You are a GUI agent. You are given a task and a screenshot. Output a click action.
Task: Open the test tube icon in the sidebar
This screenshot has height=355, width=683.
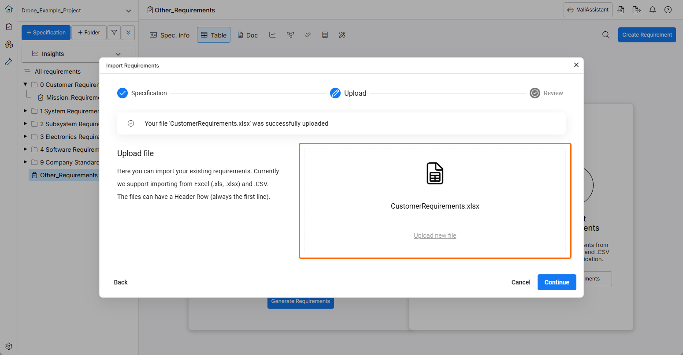tap(9, 62)
